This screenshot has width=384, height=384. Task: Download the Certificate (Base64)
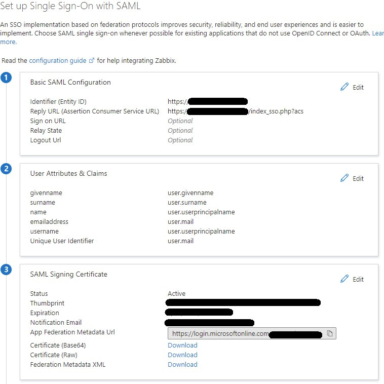pos(182,345)
